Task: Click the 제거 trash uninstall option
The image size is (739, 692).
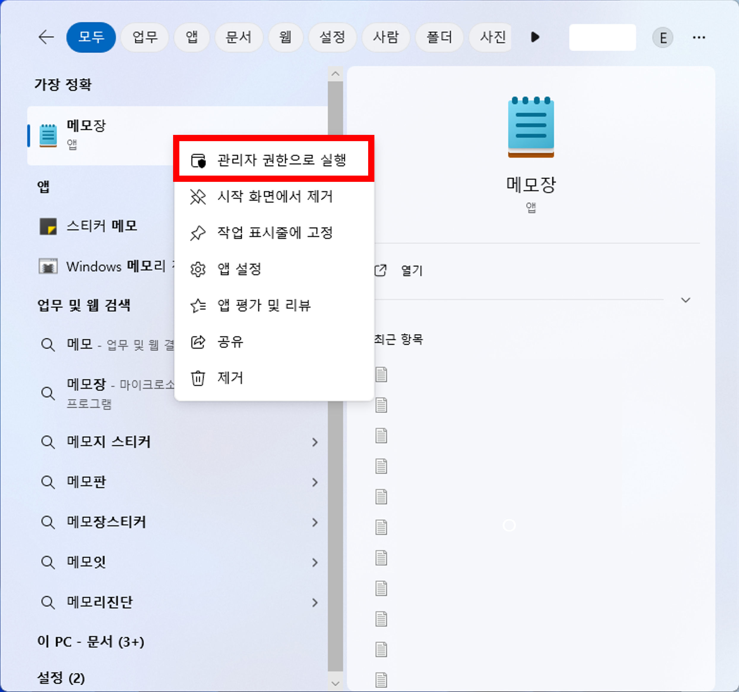Action: (x=230, y=378)
